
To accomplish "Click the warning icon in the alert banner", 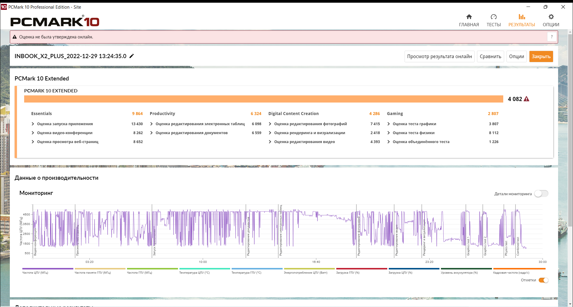I will 15,37.
